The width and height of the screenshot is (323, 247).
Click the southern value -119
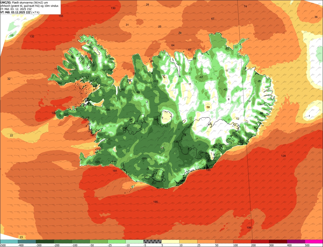(x=144, y=158)
